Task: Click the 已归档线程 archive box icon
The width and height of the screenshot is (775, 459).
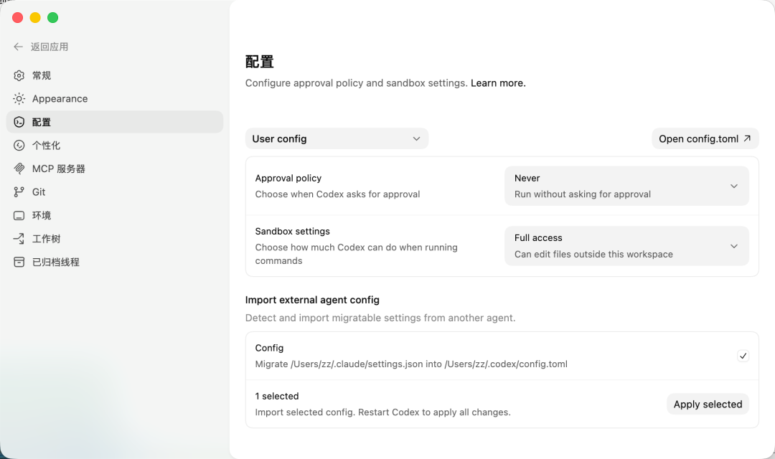Action: pos(19,262)
